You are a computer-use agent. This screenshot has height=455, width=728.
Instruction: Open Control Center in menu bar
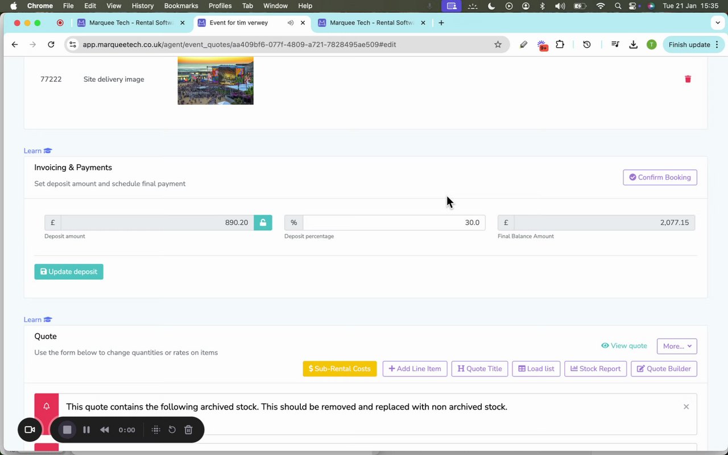633,6
